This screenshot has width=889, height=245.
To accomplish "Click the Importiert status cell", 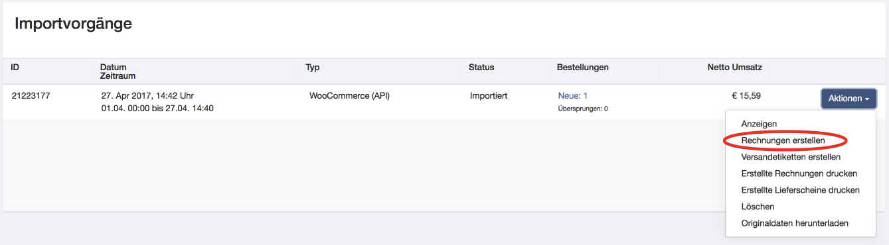I will (489, 96).
